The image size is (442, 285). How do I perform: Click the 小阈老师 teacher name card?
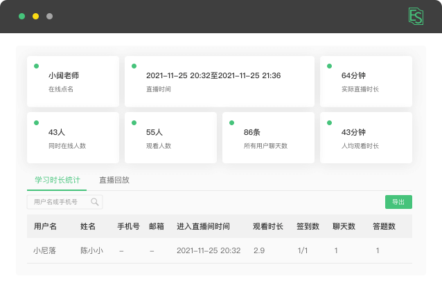point(73,82)
